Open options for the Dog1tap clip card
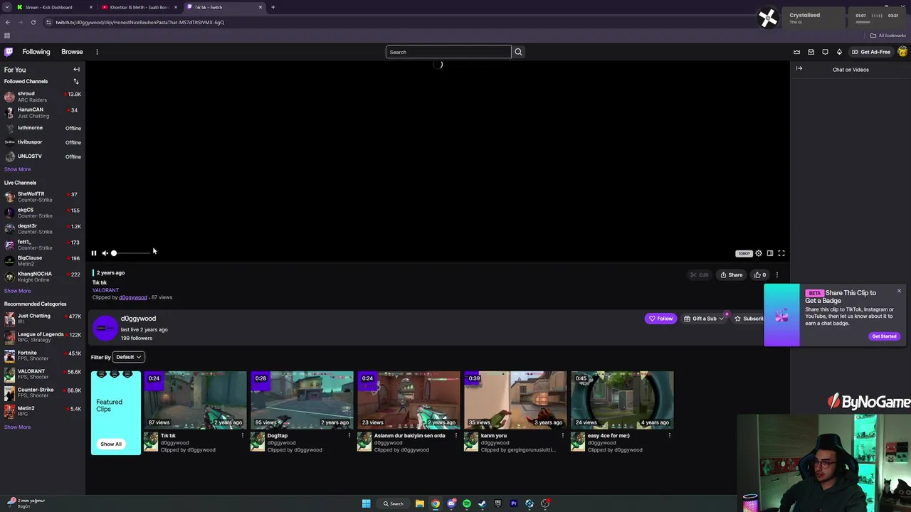Image resolution: width=911 pixels, height=512 pixels. click(x=349, y=436)
